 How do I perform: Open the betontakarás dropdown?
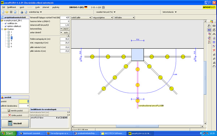click(170, 12)
